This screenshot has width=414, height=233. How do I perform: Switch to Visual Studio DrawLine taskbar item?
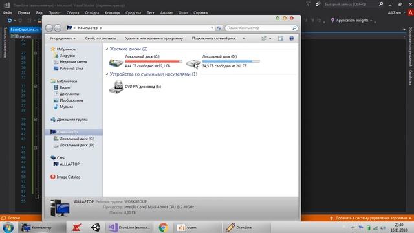coord(129,227)
